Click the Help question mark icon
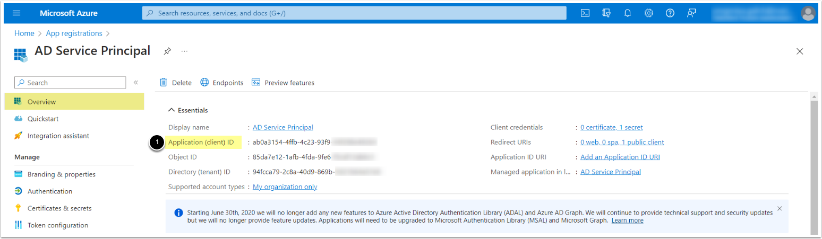Viewport: 822px width, 239px height. tap(670, 13)
